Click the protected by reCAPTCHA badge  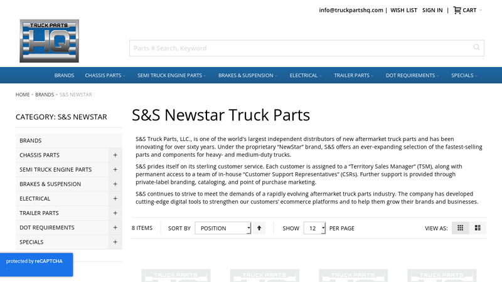tap(36, 264)
